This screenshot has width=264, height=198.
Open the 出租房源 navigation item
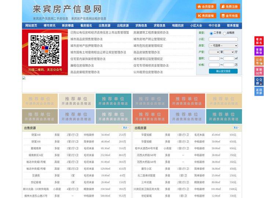point(123,26)
